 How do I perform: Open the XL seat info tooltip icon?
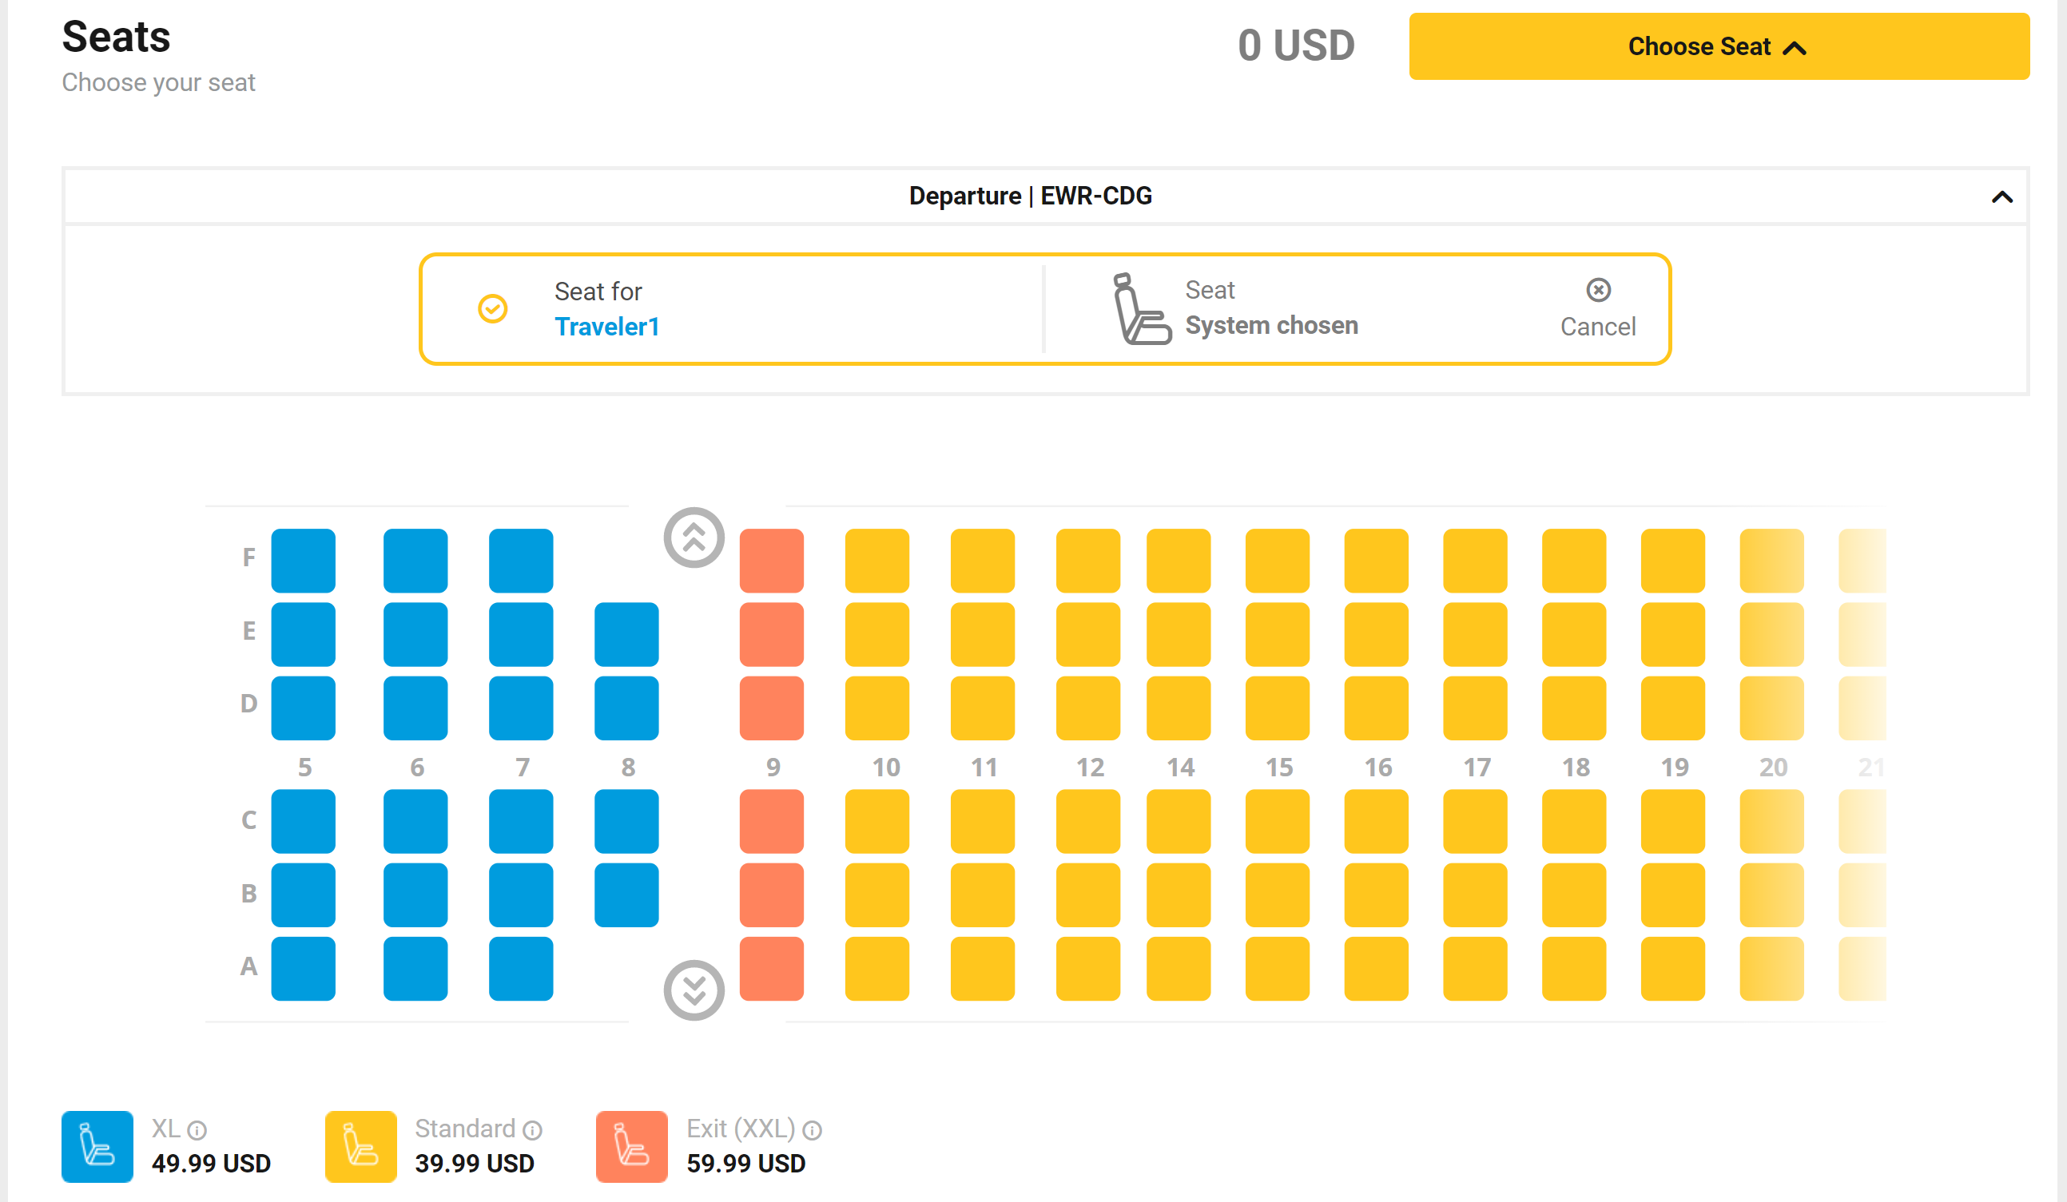pos(197,1131)
